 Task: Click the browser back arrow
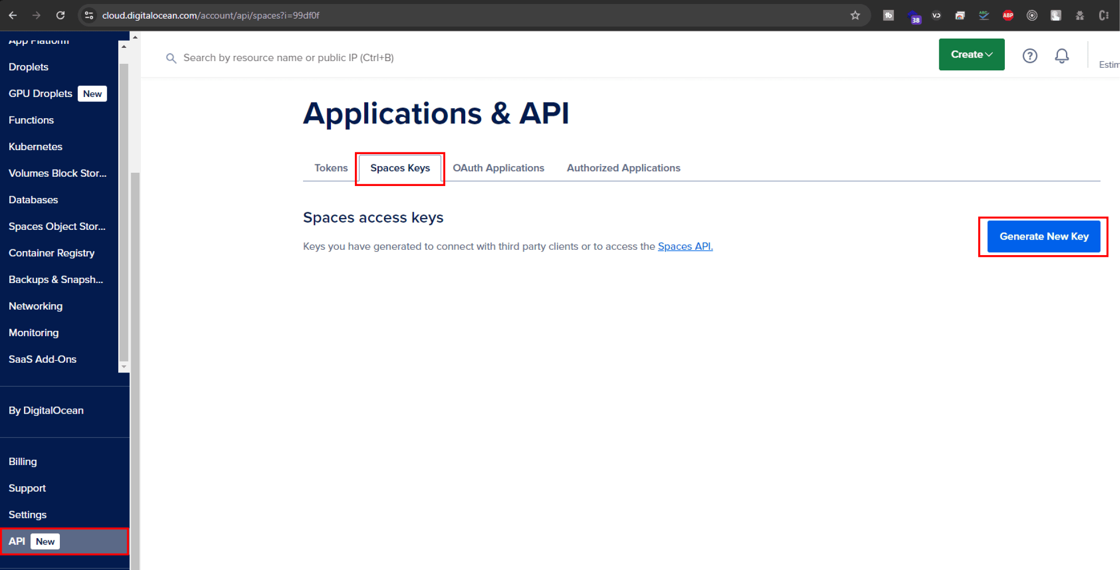(x=13, y=16)
